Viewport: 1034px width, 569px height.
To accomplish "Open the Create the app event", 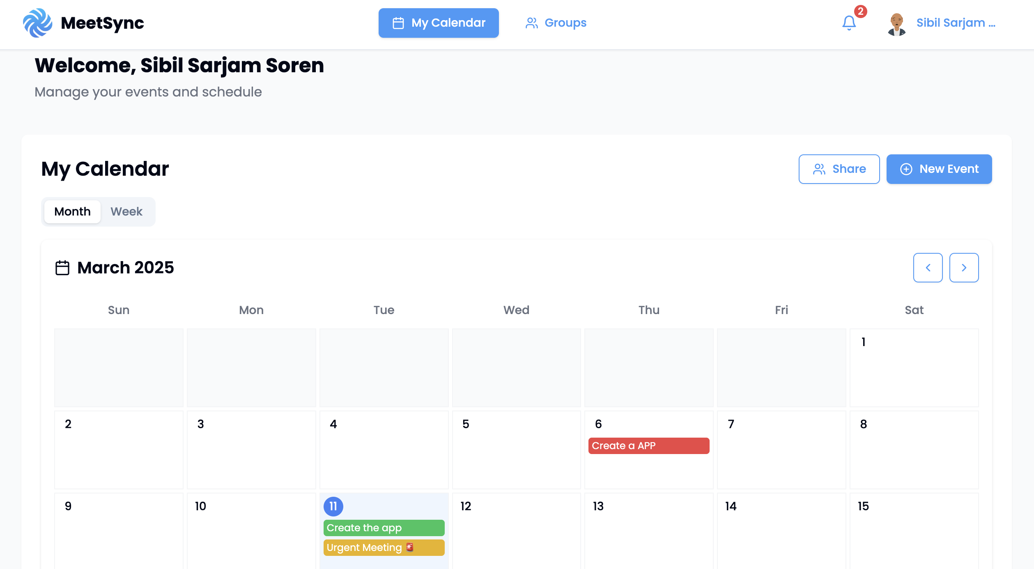I will [384, 528].
